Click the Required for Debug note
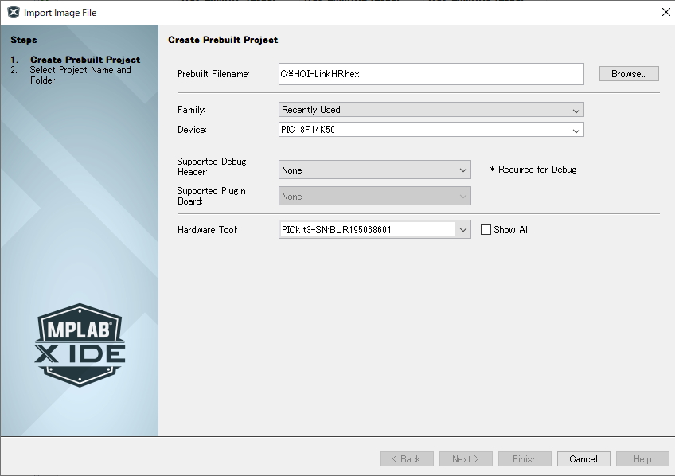Screen dimensions: 675x476 coord(533,170)
